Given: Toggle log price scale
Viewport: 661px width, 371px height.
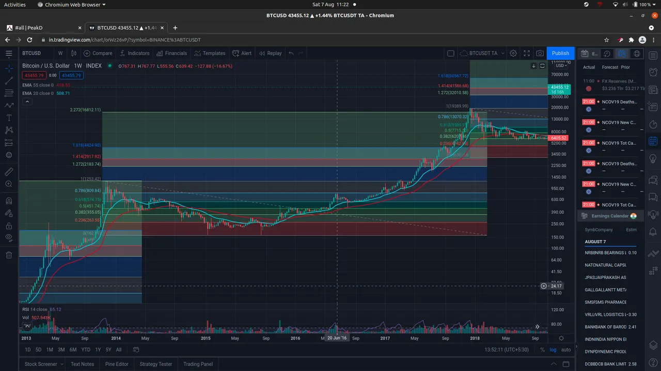Looking at the screenshot, I should point(553,350).
